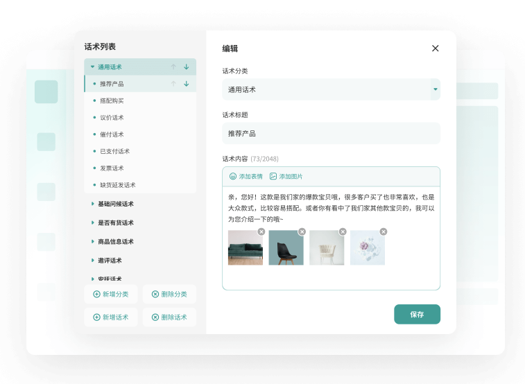Image resolution: width=525 pixels, height=384 pixels.
Task: Remove the white armchair image
Action: click(x=343, y=232)
